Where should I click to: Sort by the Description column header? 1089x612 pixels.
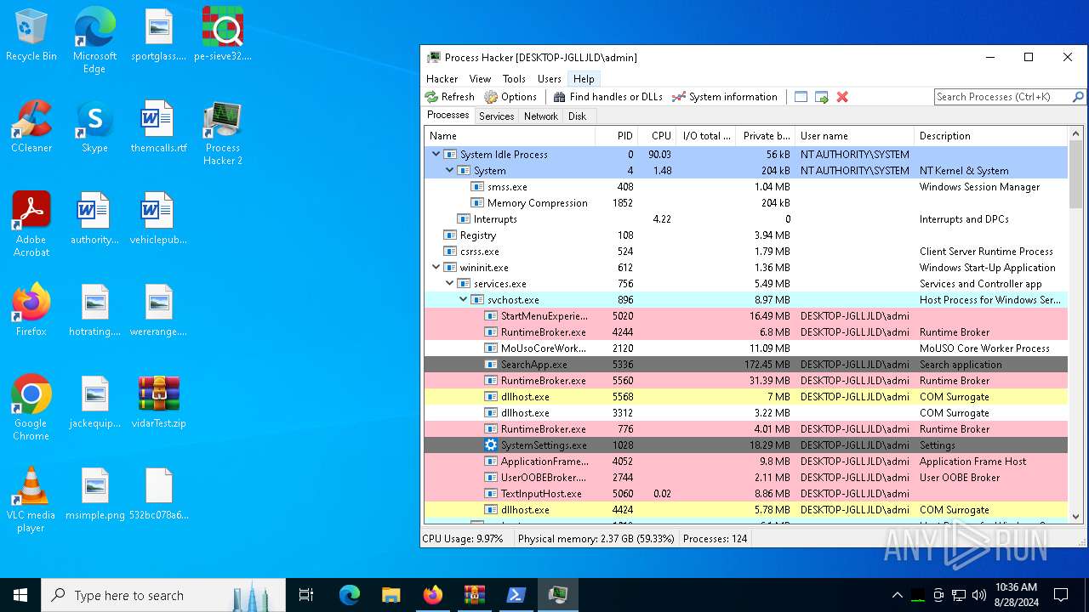990,136
